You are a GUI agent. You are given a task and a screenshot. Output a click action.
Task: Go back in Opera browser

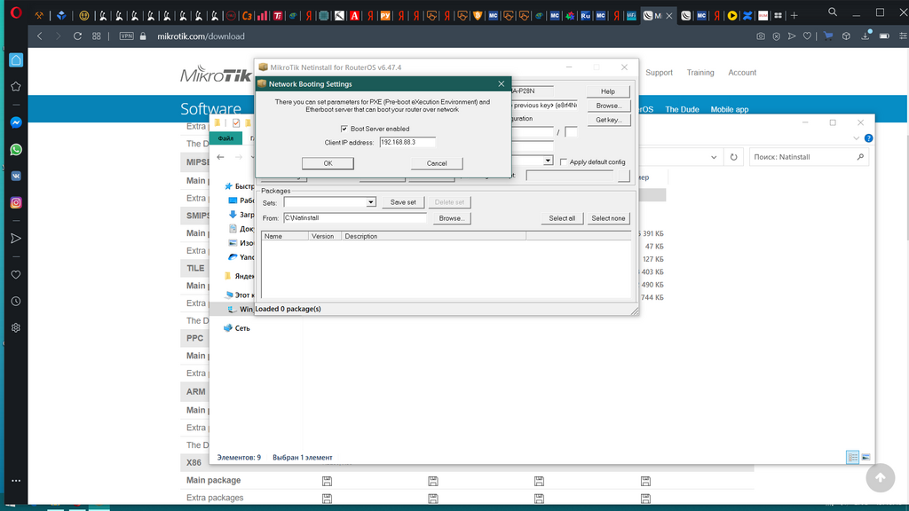(x=39, y=35)
